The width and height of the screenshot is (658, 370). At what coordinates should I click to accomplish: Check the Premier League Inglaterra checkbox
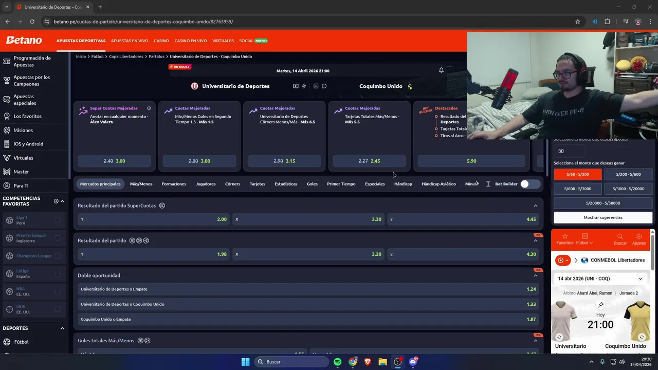(x=57, y=238)
